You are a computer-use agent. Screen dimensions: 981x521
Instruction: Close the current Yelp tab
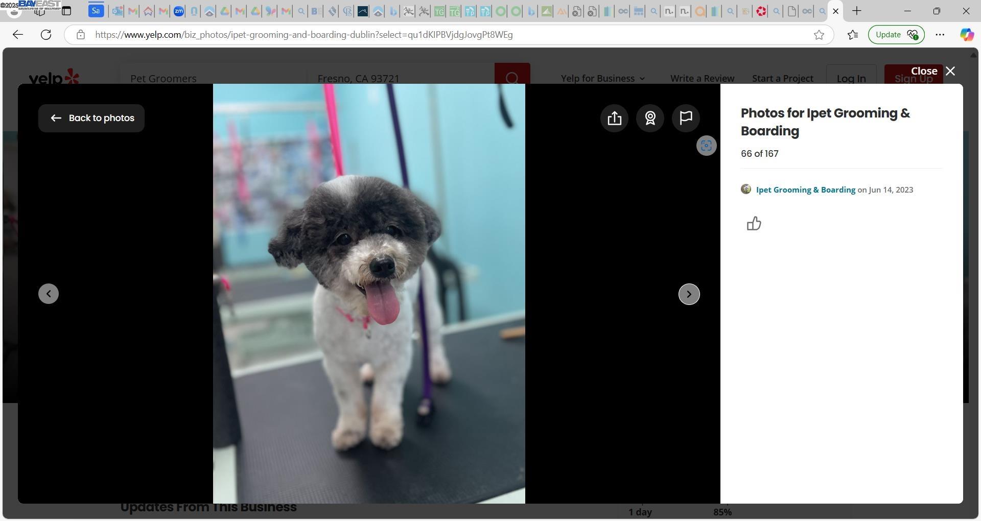(836, 11)
